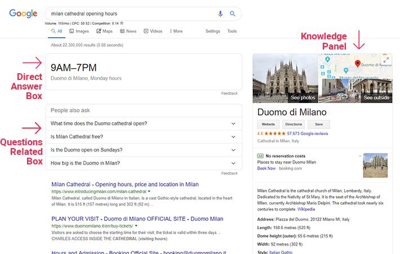Screen dimensions: 400x254
Task: Expand 'How big is the Duomo in Milan?'
Action: click(x=144, y=163)
